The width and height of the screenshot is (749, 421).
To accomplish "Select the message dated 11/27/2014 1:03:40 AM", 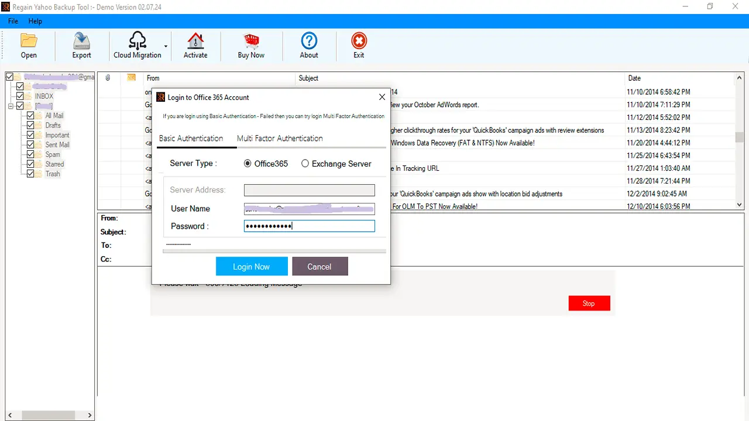I will tap(658, 168).
